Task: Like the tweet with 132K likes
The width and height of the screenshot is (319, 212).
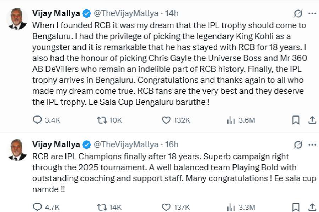Action: [166, 120]
